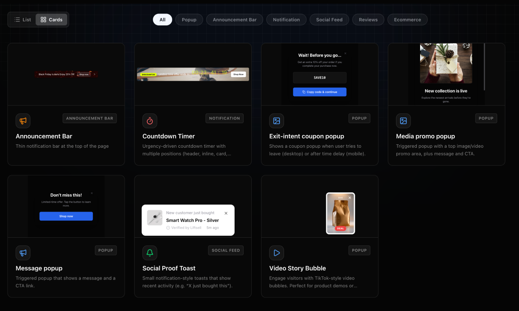Switch to the Reviews filter tab
Image resolution: width=519 pixels, height=311 pixels.
(368, 19)
